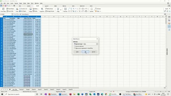Image resolution: width=171 pixels, height=96 pixels.
Task: Click the zoom in plus button
Action: [166, 92]
